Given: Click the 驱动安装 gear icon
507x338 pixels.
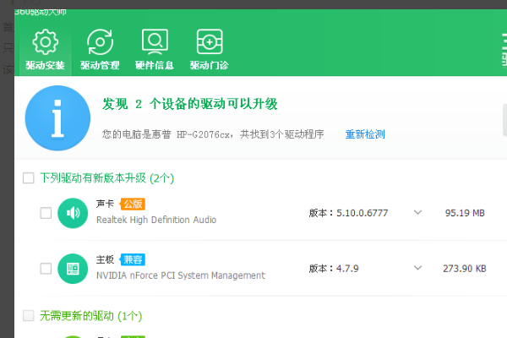Looking at the screenshot, I should click(x=44, y=41).
